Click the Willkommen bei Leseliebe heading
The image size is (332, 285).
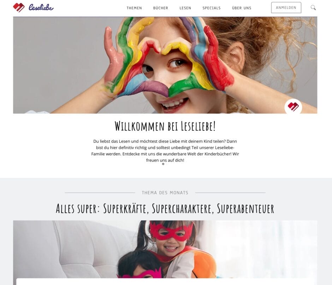point(165,126)
